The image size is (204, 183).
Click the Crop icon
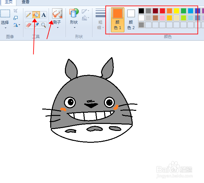[15, 11]
